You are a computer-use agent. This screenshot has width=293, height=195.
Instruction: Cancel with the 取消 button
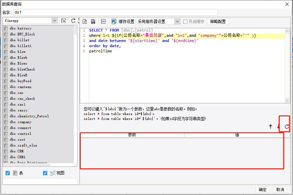(x=280, y=189)
